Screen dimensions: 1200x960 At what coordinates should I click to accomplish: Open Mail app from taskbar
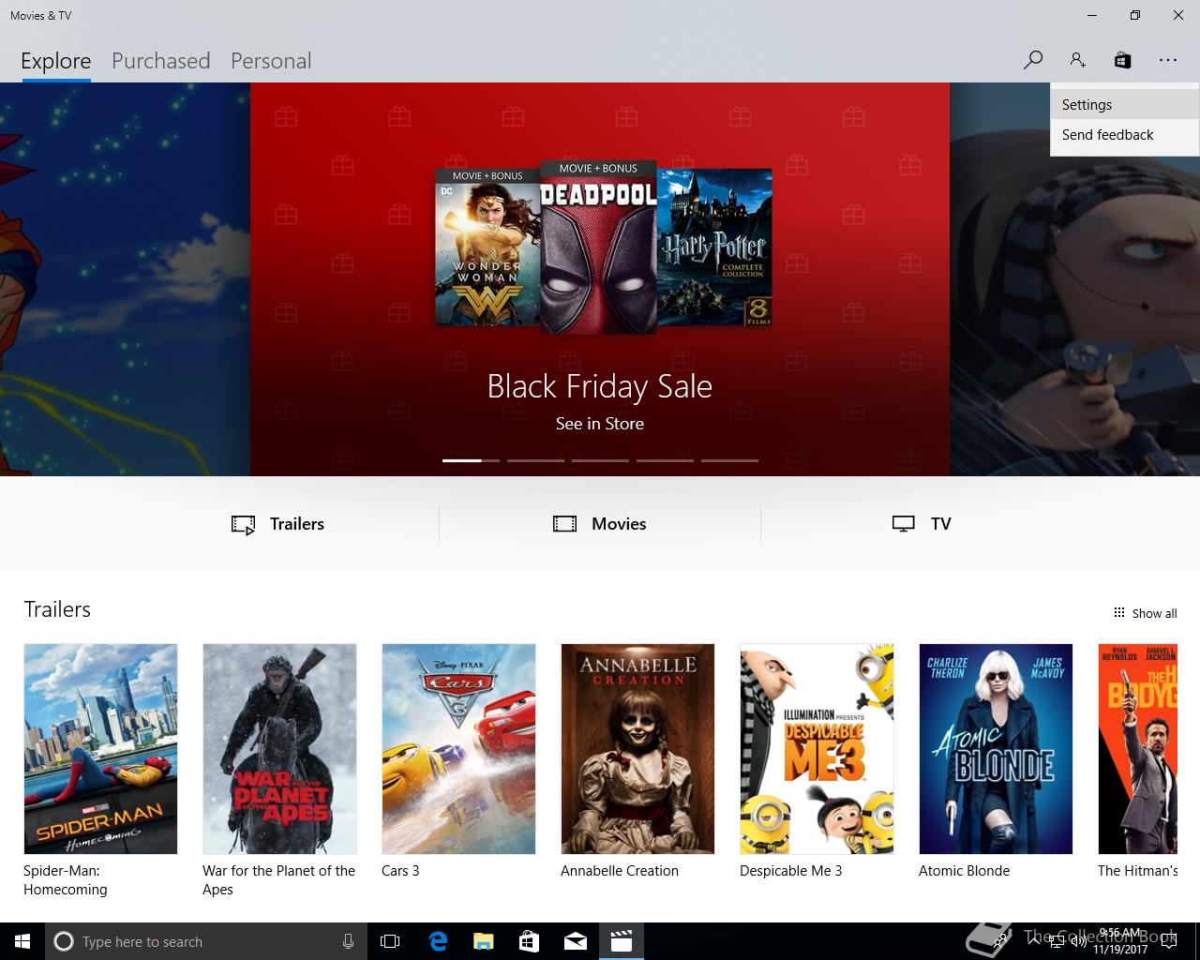(x=575, y=941)
